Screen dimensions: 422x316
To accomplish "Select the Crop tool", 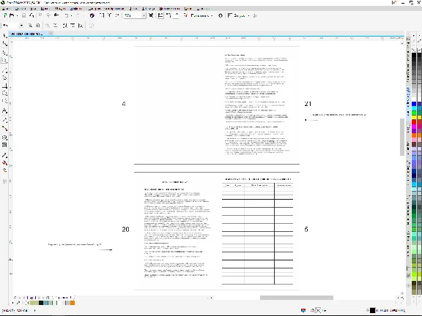I will [x=4, y=52].
